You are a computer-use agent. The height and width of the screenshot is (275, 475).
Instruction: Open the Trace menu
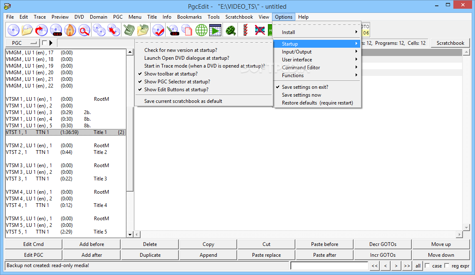pyautogui.click(x=40, y=17)
